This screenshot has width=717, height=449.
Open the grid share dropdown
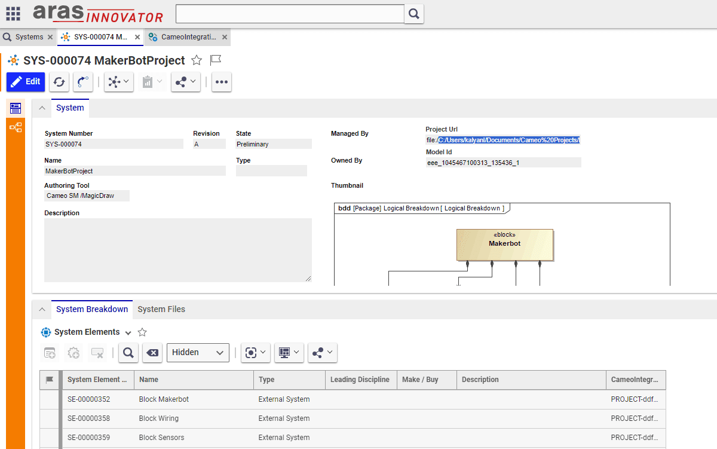[323, 353]
